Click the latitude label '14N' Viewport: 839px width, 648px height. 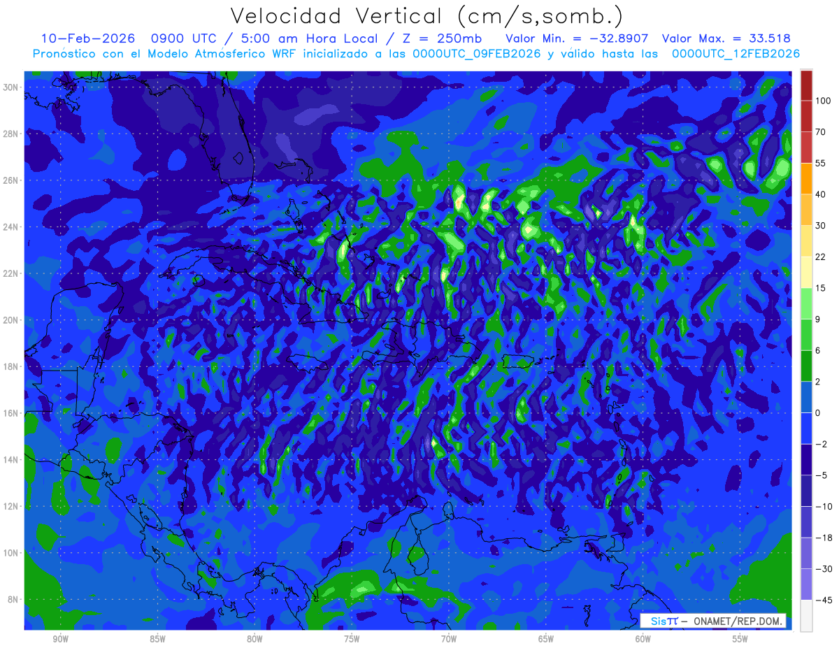[x=12, y=459]
